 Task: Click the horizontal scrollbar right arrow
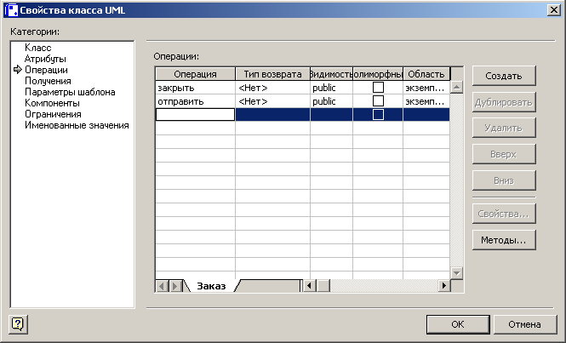pos(444,286)
